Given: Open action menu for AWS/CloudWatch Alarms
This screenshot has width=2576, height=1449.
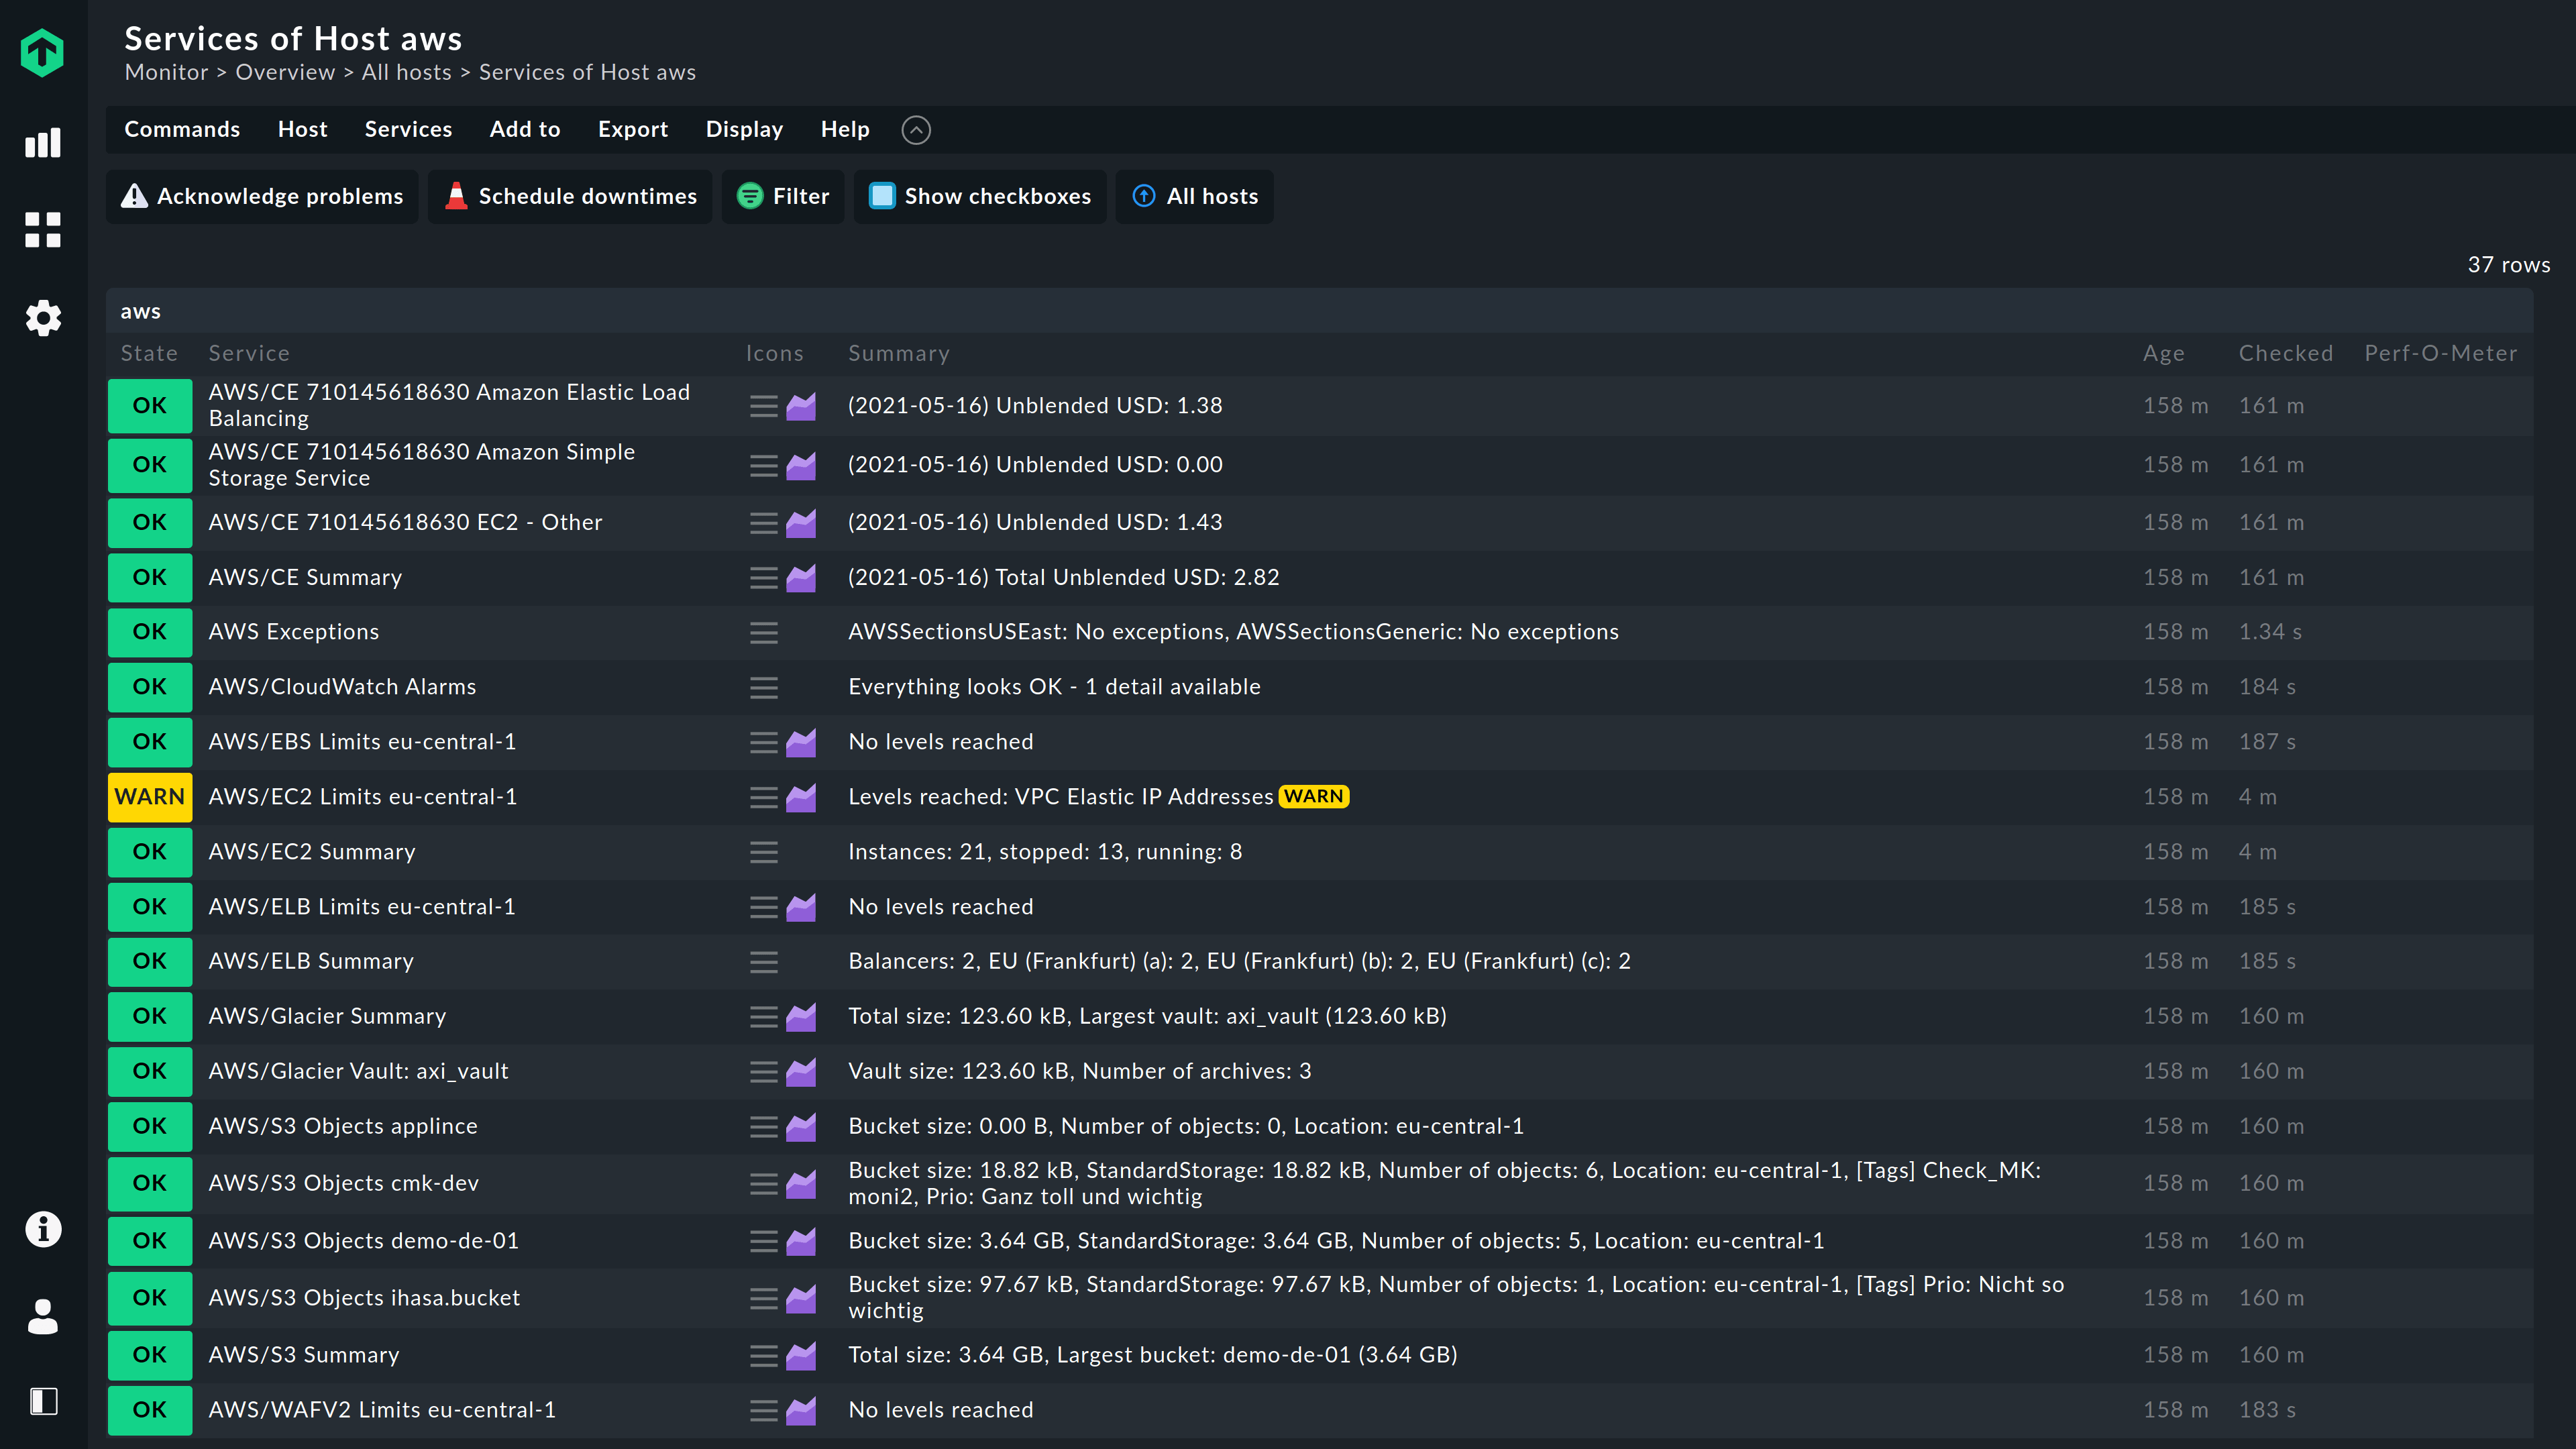Looking at the screenshot, I should 764,687.
